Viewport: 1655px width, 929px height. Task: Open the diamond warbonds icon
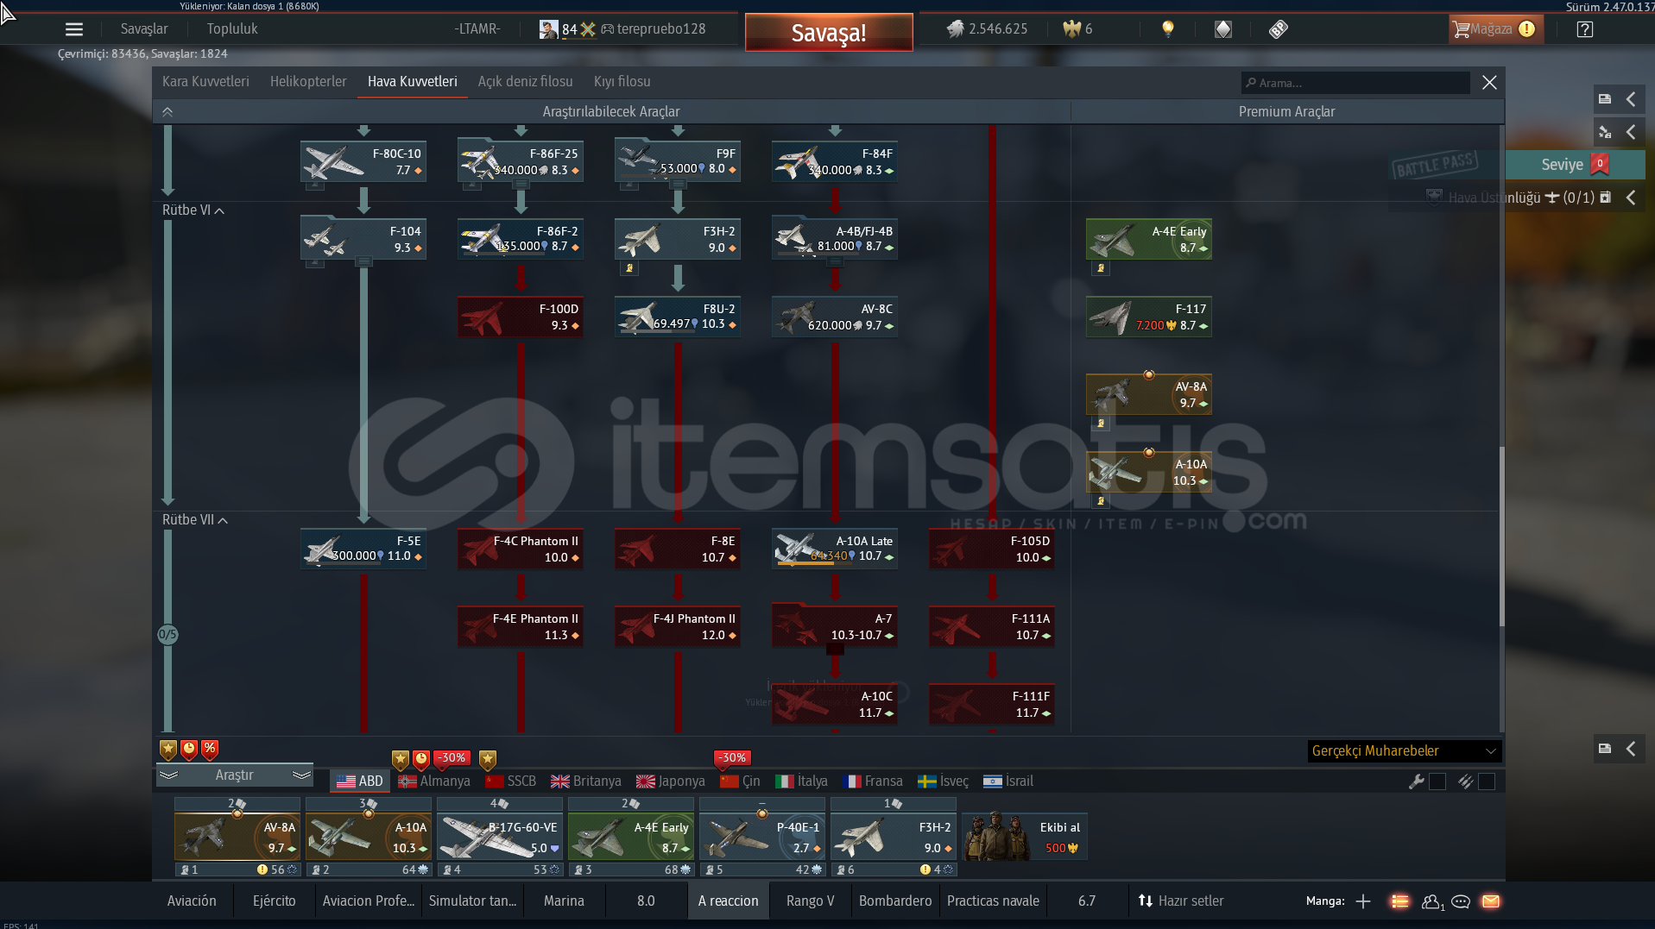point(1223,29)
